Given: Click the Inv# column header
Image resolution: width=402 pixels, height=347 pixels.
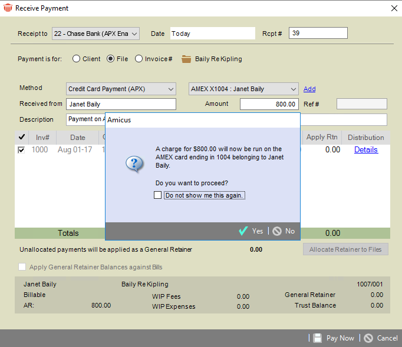Looking at the screenshot, I should [x=42, y=138].
